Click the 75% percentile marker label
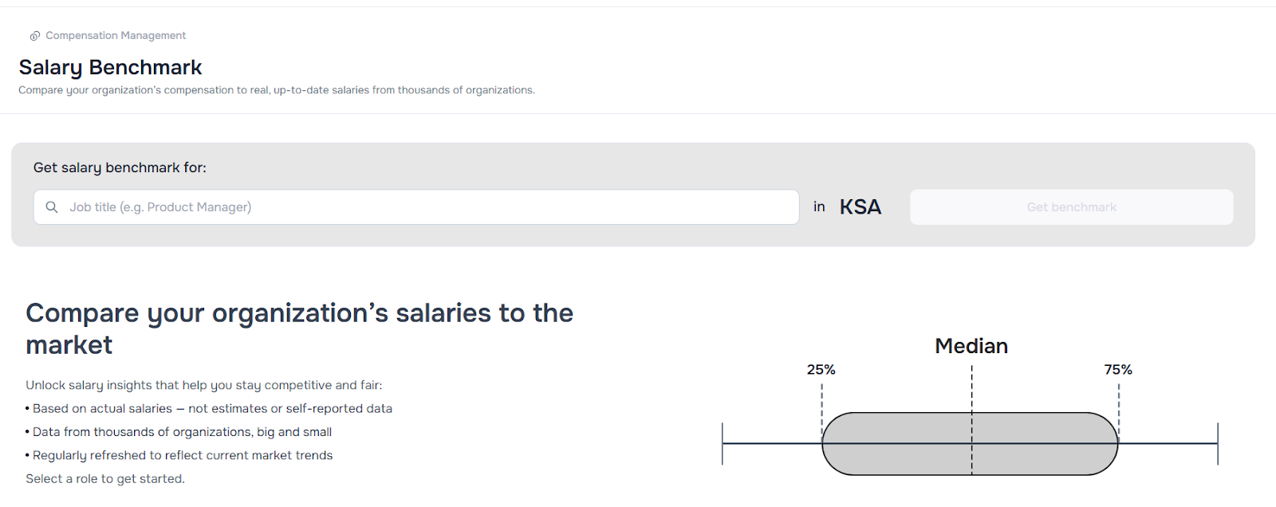The width and height of the screenshot is (1276, 507). tap(1117, 370)
